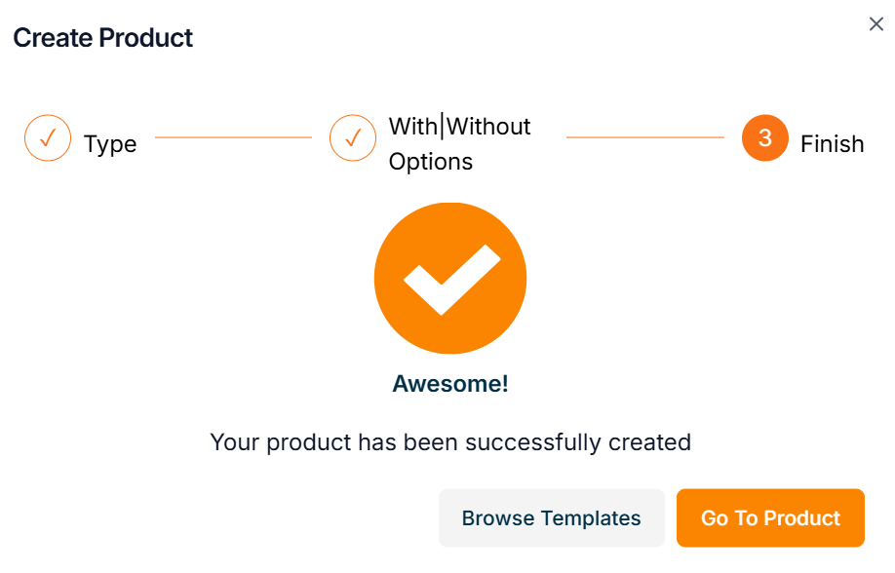The width and height of the screenshot is (895, 573).
Task: Click the word Product in the dialog title
Action: pos(146,38)
